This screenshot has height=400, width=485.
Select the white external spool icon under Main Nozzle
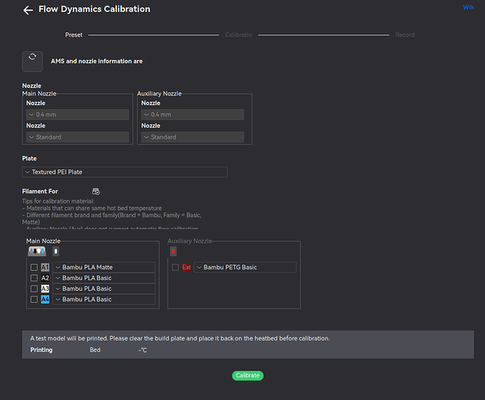click(x=55, y=251)
